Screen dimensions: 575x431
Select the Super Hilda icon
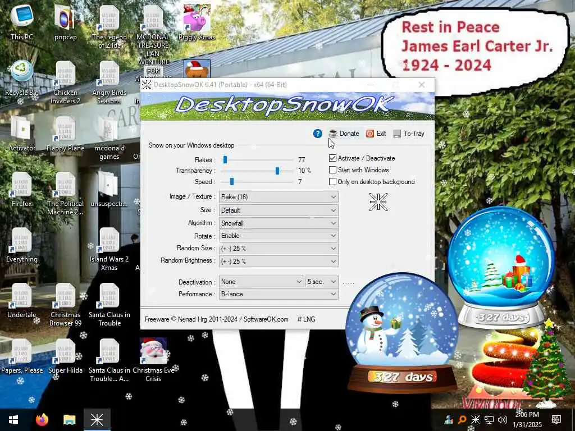click(65, 356)
